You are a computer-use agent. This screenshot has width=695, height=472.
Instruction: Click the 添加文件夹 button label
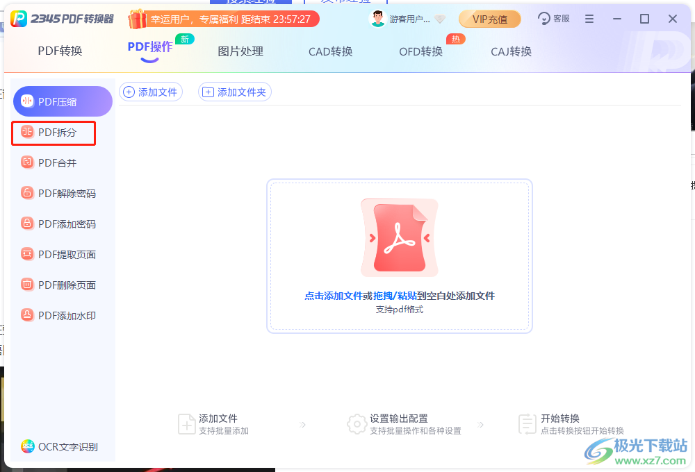click(x=242, y=92)
